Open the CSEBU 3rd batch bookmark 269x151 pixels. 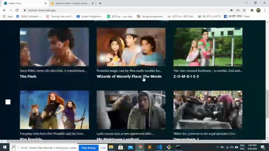pos(29,16)
